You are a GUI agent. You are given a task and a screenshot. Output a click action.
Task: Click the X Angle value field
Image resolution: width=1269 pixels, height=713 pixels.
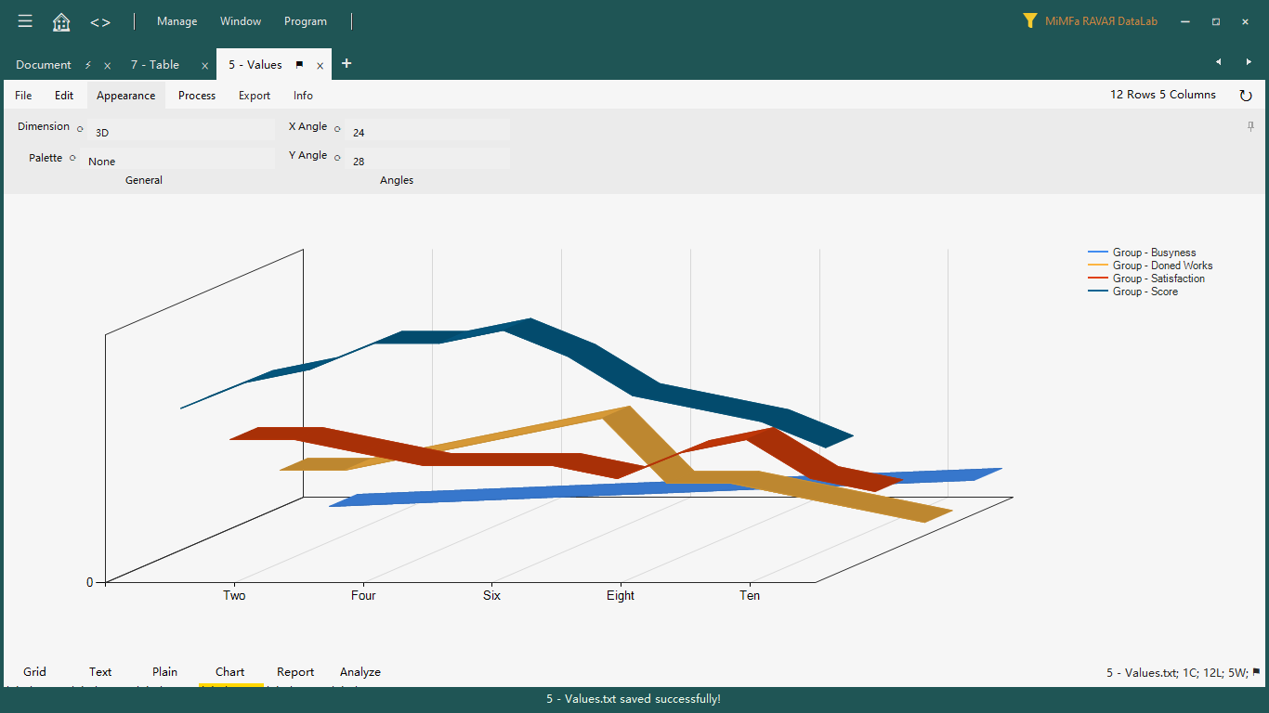[x=427, y=132]
